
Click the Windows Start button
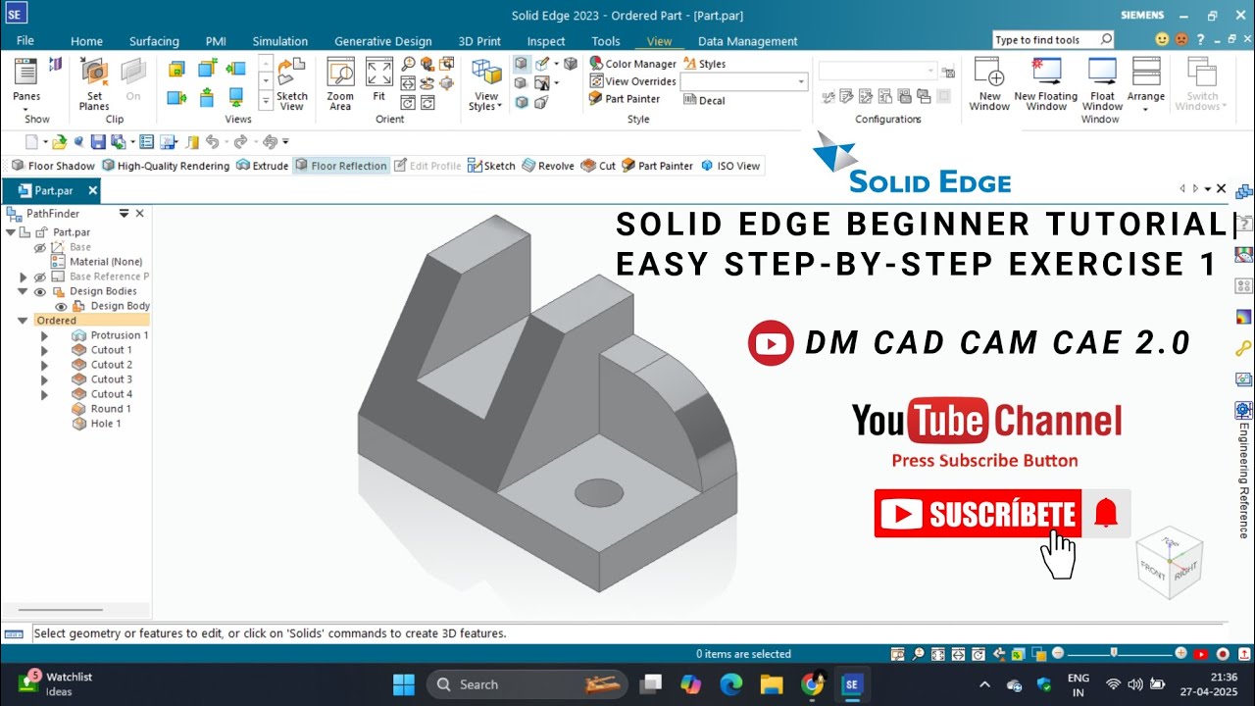coord(403,684)
